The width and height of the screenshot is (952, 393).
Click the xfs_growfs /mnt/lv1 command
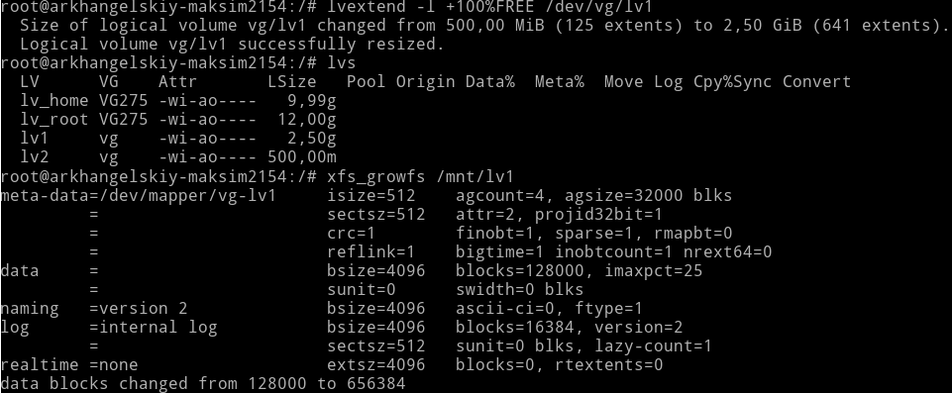pyautogui.click(x=421, y=176)
